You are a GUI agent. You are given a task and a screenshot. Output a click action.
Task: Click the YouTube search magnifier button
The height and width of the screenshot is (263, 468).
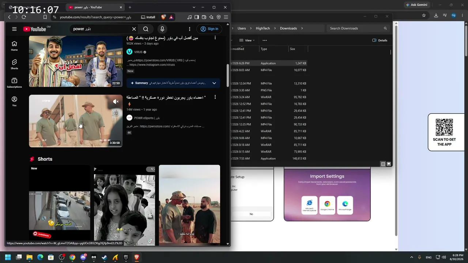coord(146,29)
